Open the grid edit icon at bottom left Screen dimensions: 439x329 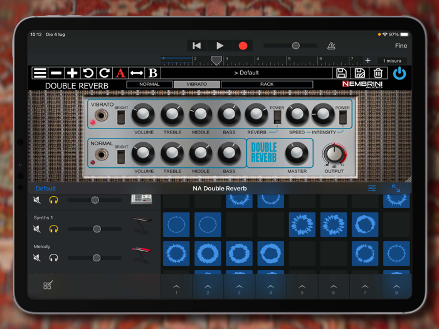tap(48, 285)
